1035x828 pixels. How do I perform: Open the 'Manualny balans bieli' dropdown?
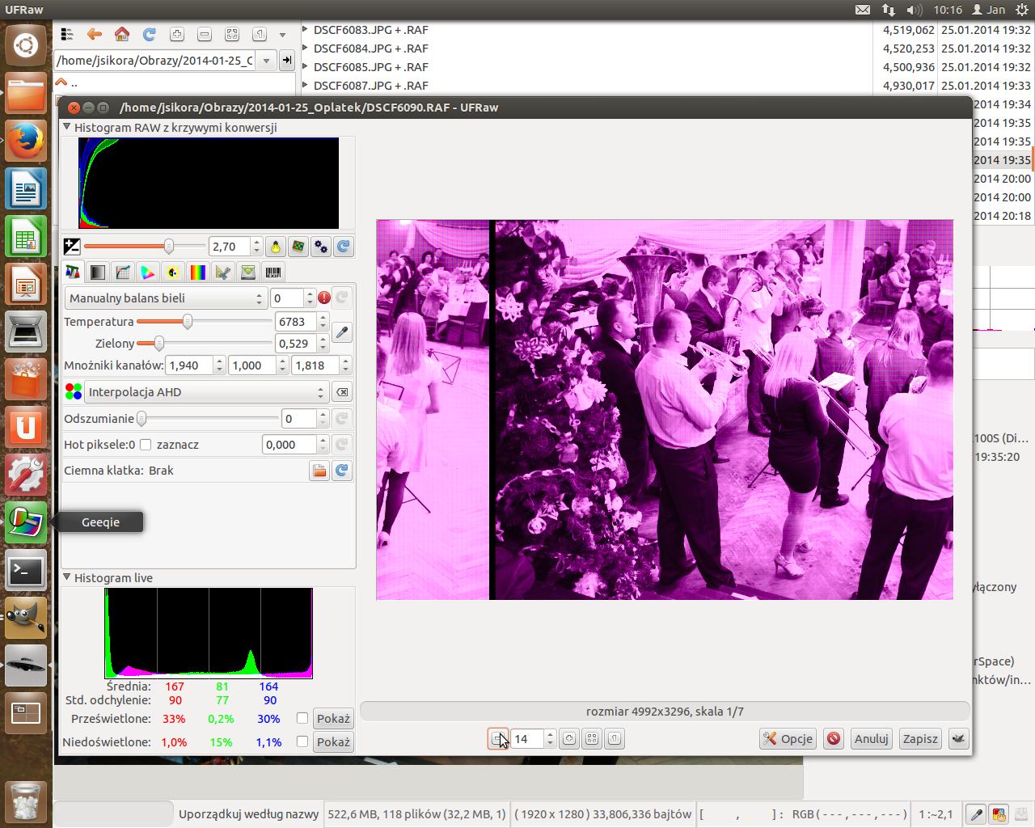click(166, 298)
